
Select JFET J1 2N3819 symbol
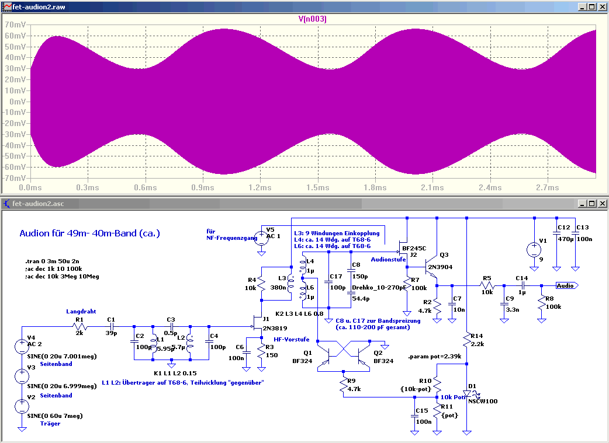coord(258,323)
